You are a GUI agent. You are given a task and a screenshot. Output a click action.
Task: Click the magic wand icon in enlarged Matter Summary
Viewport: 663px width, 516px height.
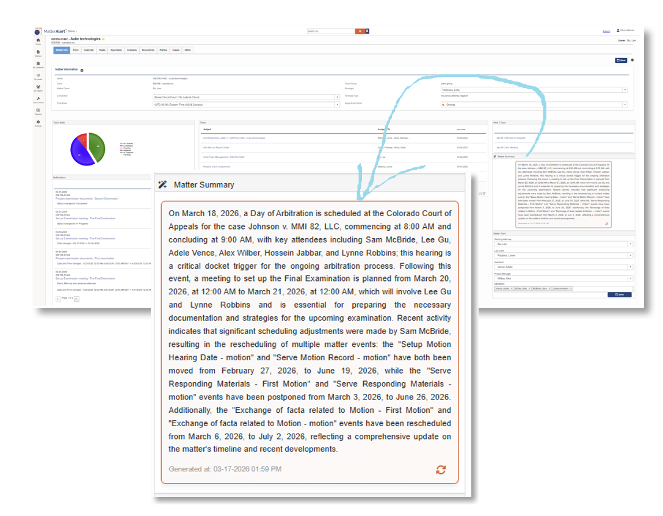click(162, 184)
